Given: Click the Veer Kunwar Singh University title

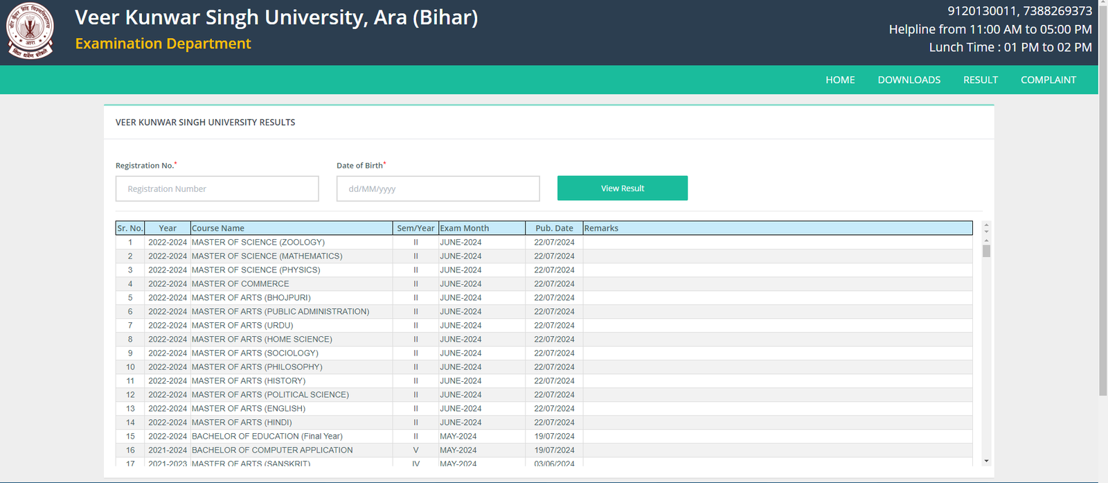Looking at the screenshot, I should tap(276, 17).
